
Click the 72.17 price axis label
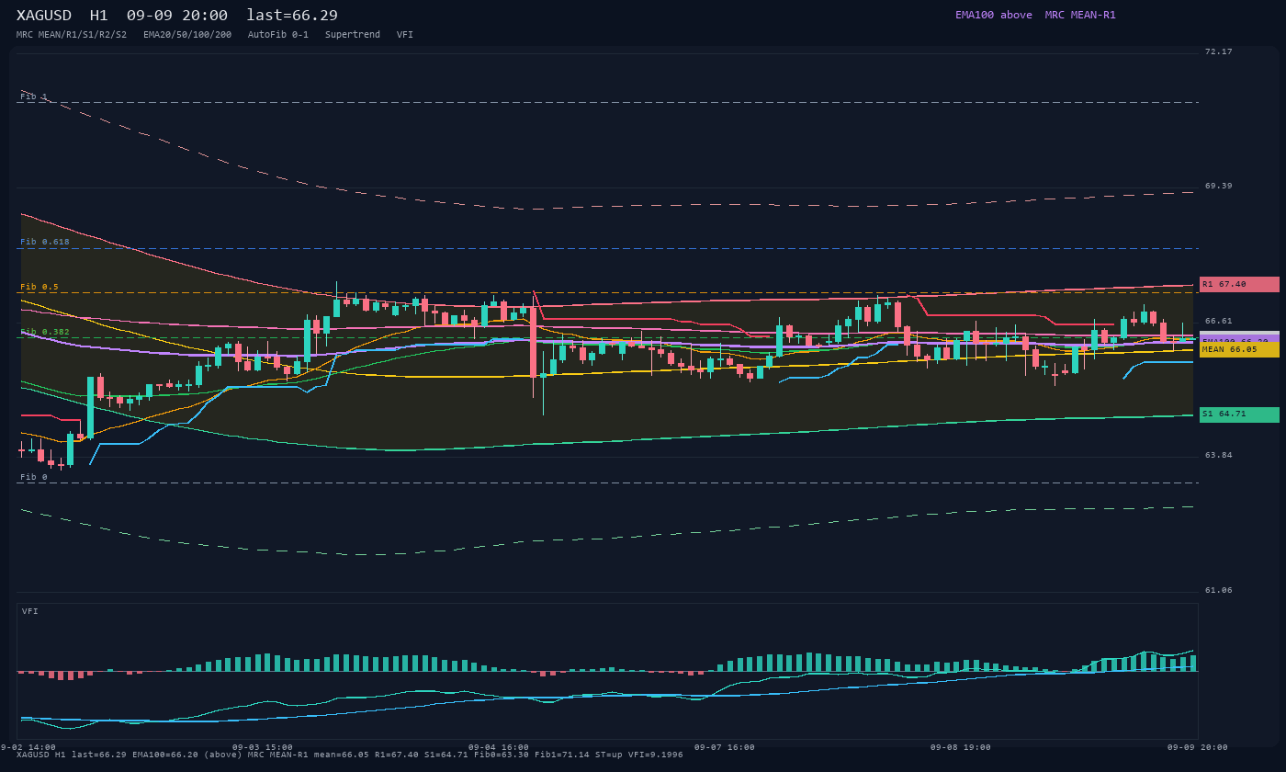pyautogui.click(x=1219, y=51)
